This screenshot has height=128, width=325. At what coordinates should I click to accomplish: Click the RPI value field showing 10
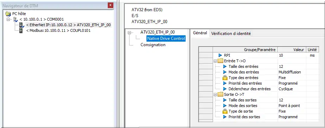(292, 55)
